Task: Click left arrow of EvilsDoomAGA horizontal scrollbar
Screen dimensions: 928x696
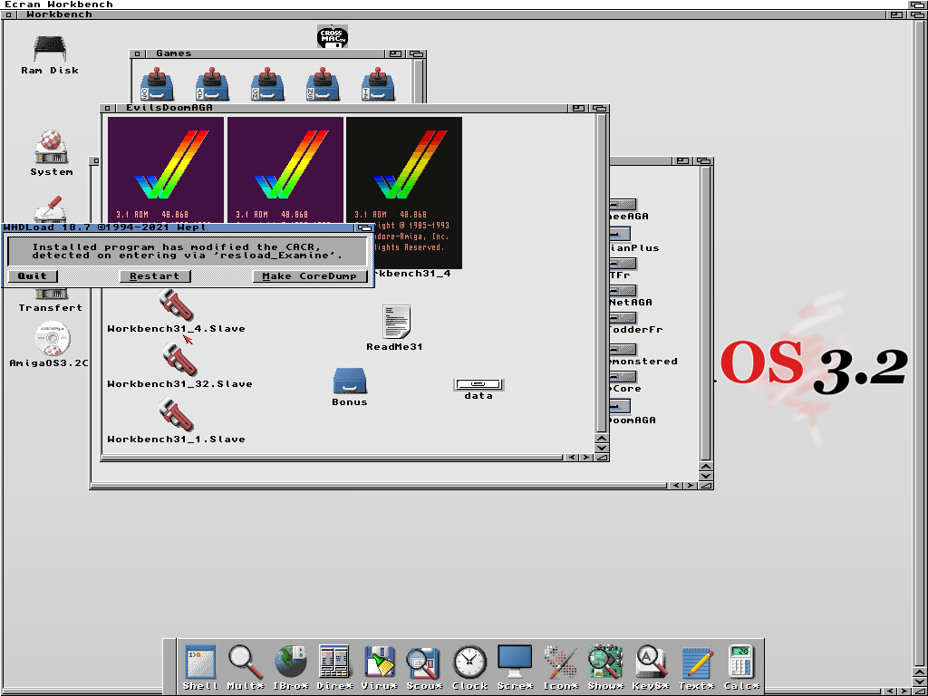Action: tap(573, 458)
